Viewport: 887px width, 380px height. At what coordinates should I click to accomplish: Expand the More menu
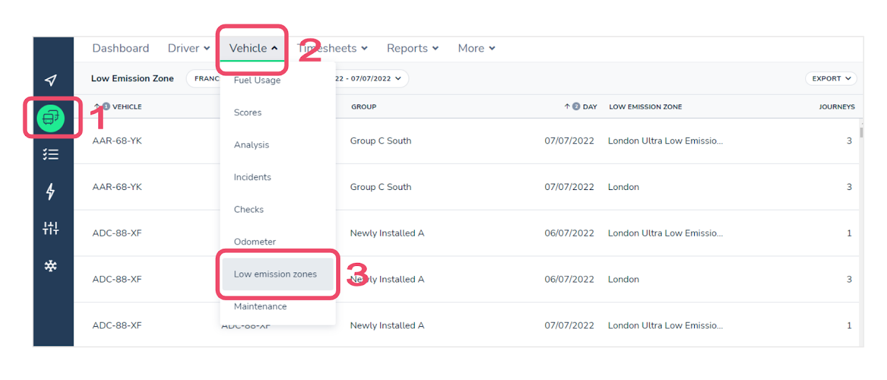(x=476, y=48)
